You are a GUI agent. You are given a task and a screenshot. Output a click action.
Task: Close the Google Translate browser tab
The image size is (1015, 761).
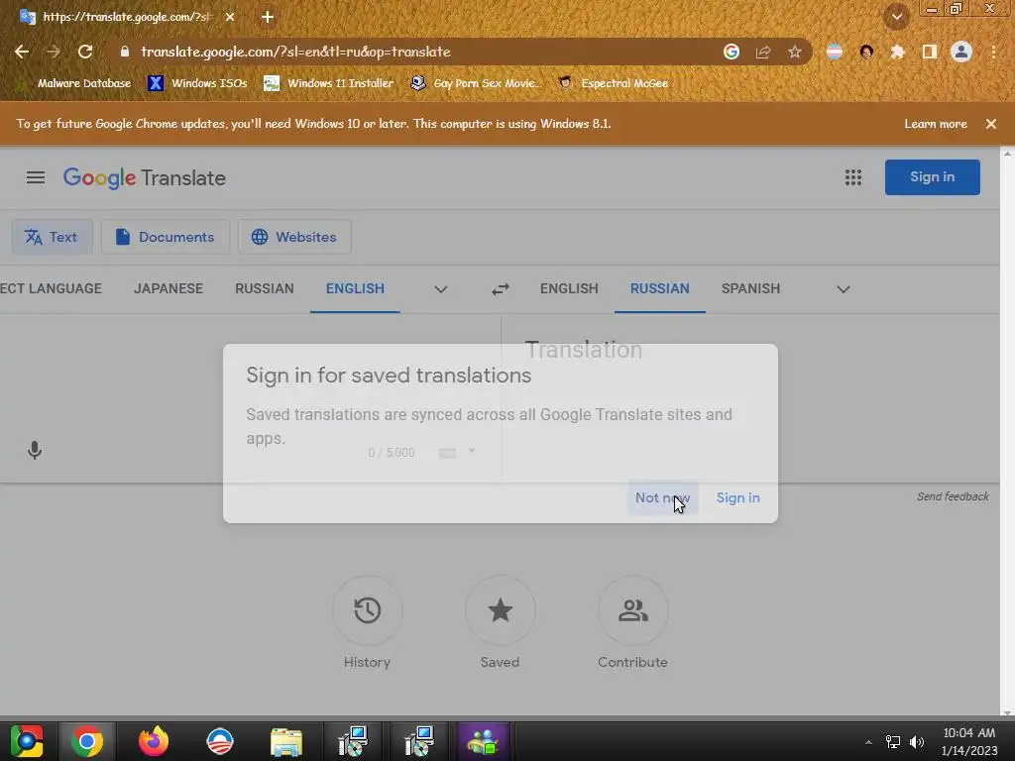coord(230,17)
